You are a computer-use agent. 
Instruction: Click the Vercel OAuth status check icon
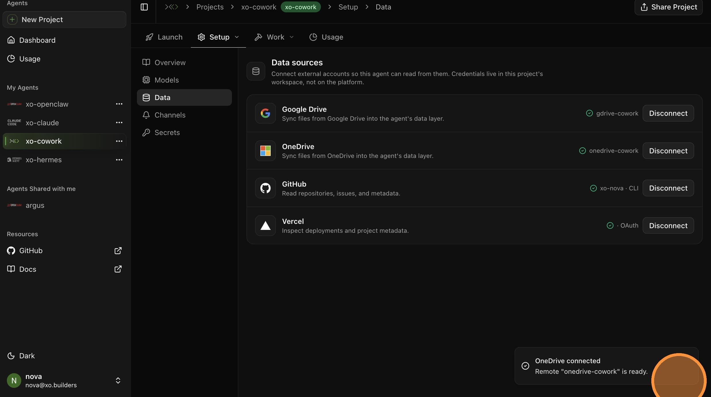(610, 226)
